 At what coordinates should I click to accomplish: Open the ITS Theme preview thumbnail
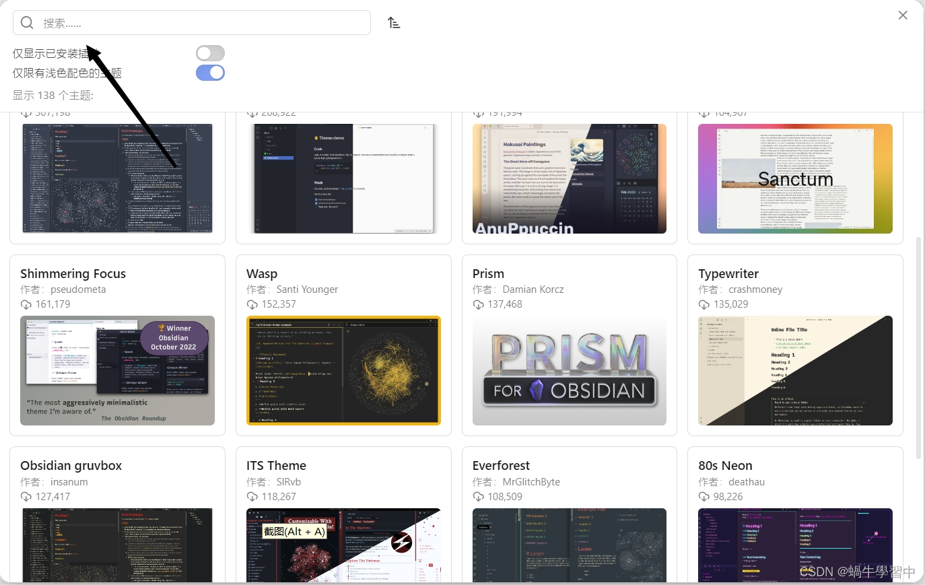point(343,545)
